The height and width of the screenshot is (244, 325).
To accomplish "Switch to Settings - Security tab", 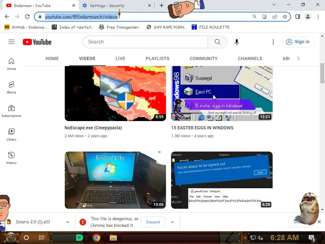I will (116, 6).
